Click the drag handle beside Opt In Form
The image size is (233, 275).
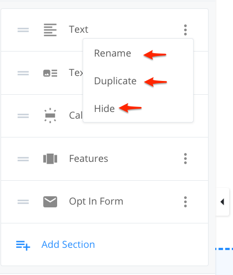coord(23,202)
